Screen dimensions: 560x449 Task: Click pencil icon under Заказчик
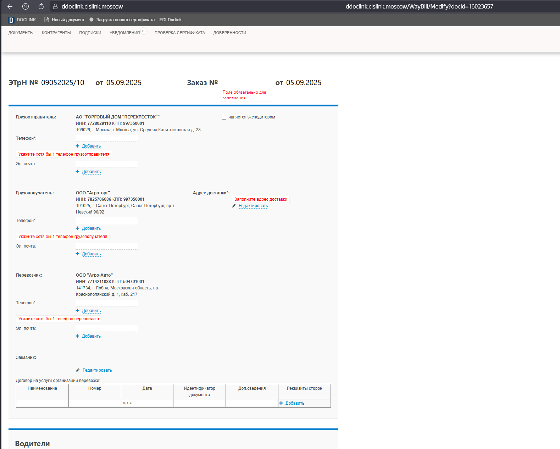point(78,370)
